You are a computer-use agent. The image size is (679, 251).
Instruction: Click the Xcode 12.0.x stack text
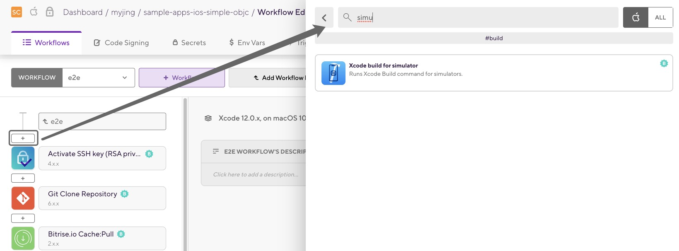coord(262,118)
